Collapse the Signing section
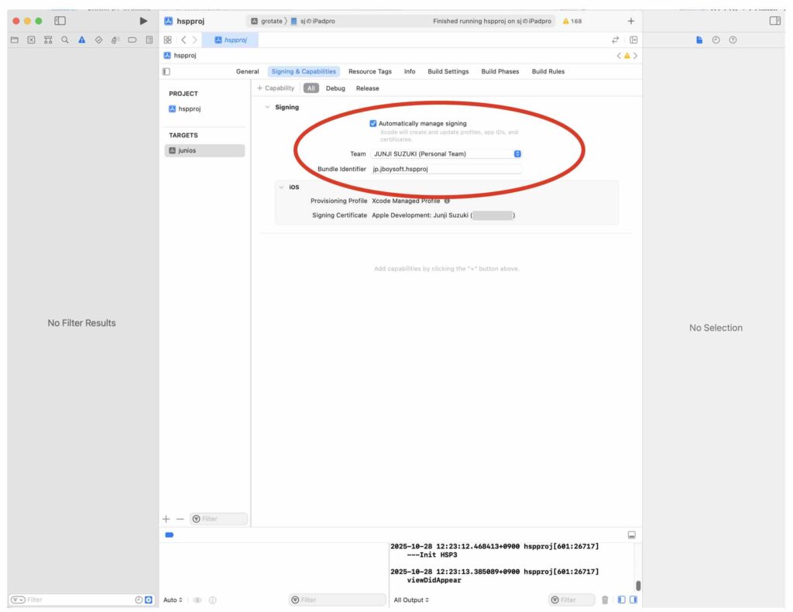The height and width of the screenshot is (612, 793). click(267, 107)
